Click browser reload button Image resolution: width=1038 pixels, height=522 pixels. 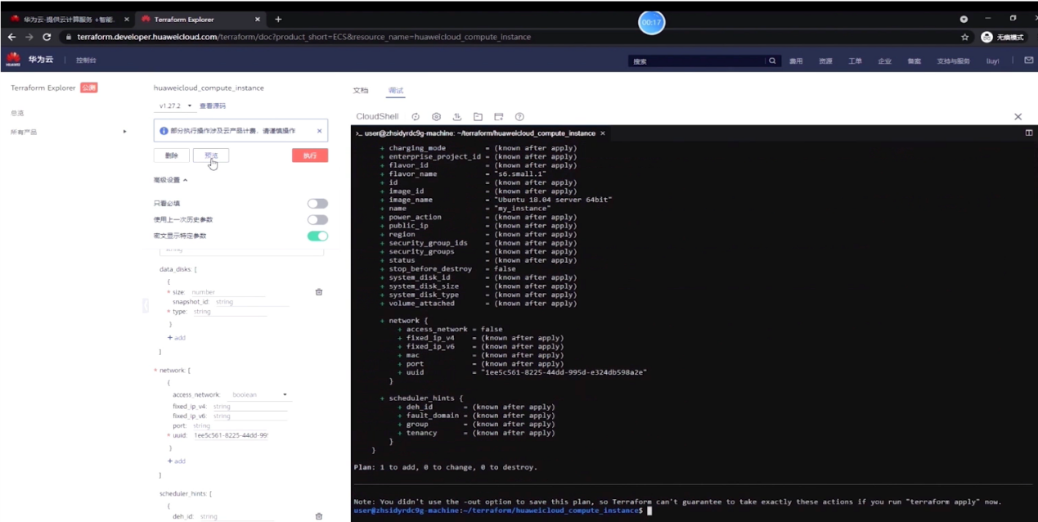click(47, 37)
